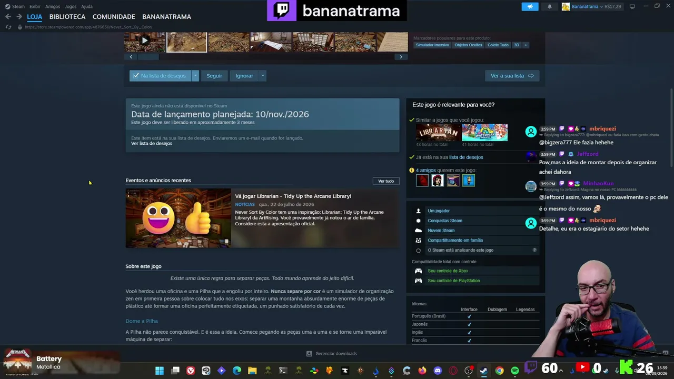Go back with the Steam back arrow

[8, 17]
